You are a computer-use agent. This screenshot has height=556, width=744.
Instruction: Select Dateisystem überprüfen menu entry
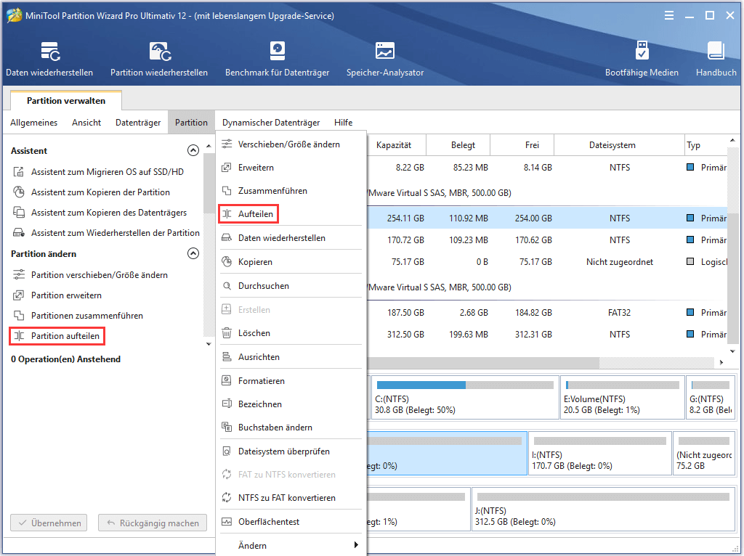[291, 451]
